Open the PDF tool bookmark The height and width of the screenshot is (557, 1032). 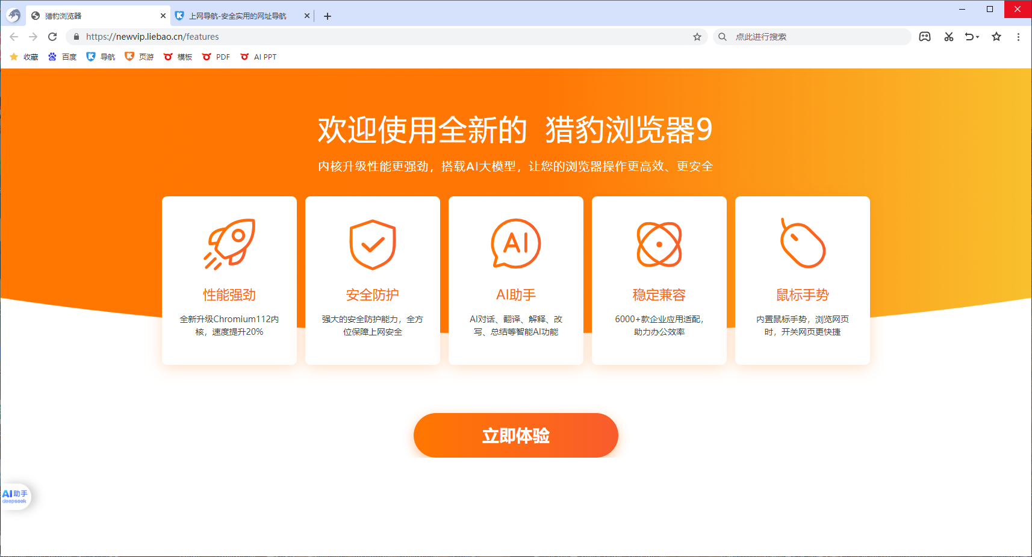216,57
